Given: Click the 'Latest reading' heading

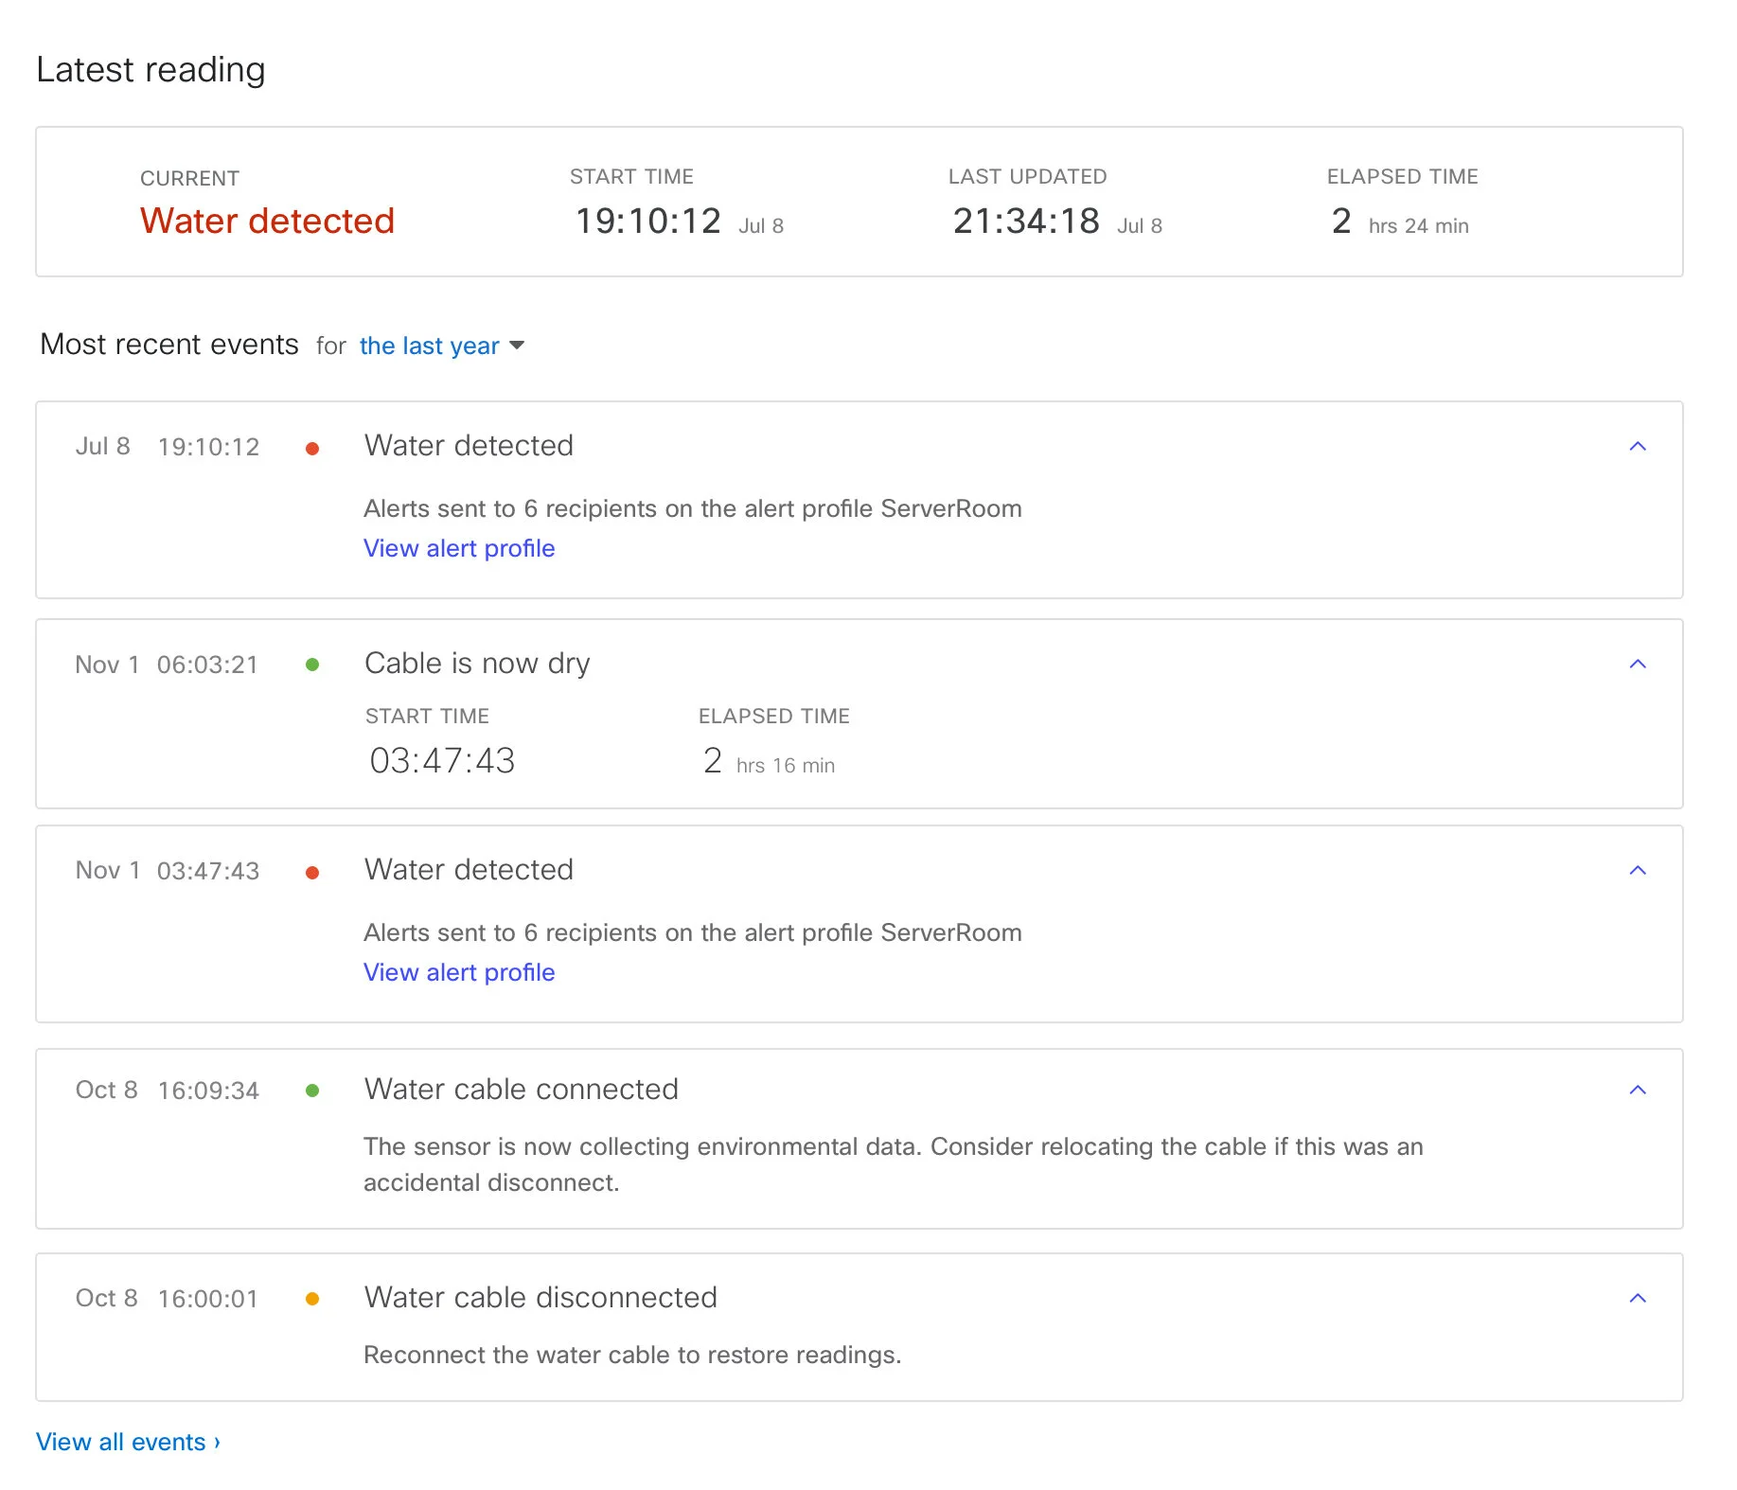Looking at the screenshot, I should click(x=151, y=70).
